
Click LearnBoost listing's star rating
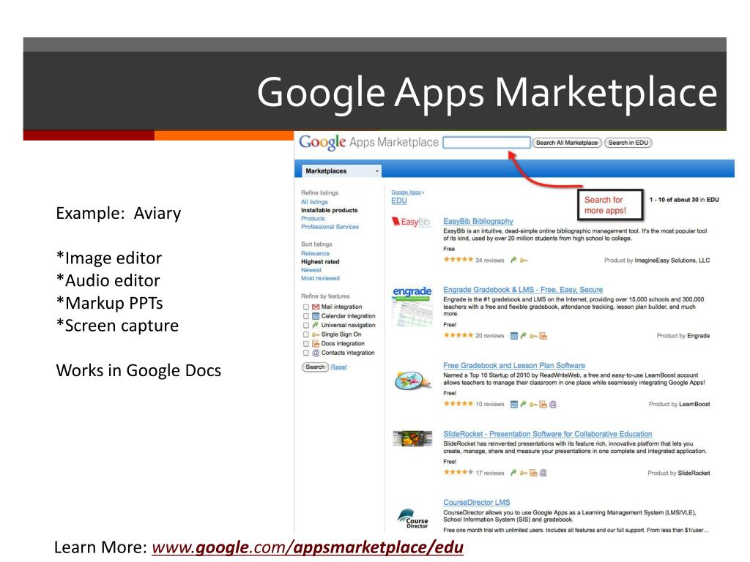458,403
